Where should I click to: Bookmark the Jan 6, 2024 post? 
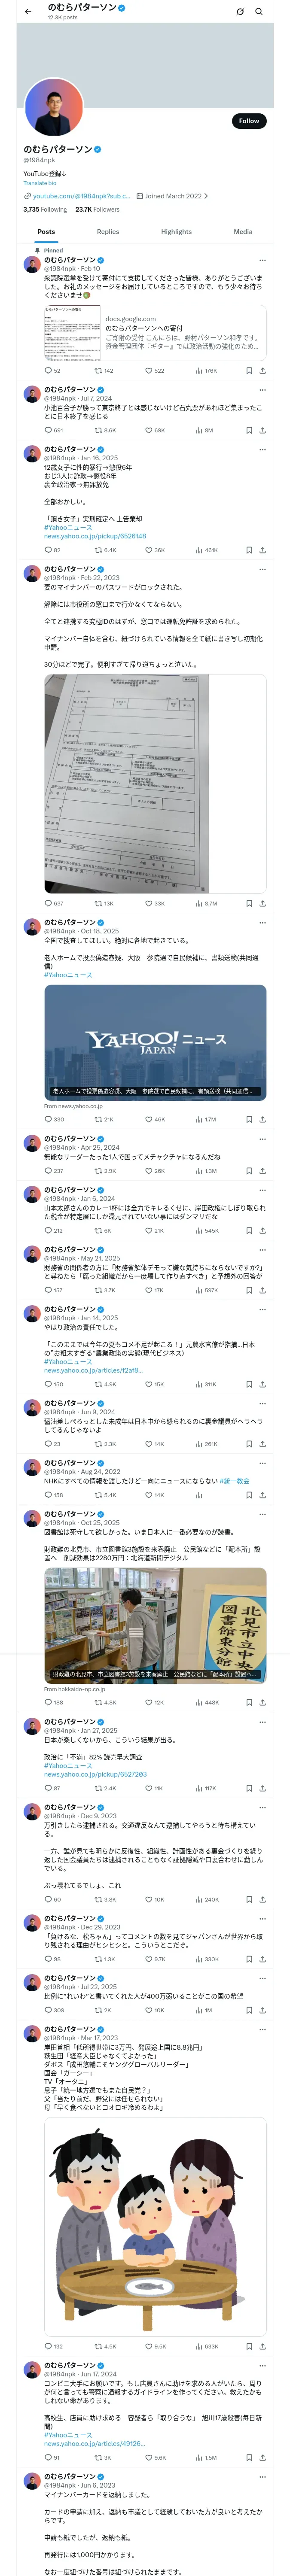coord(249,1231)
